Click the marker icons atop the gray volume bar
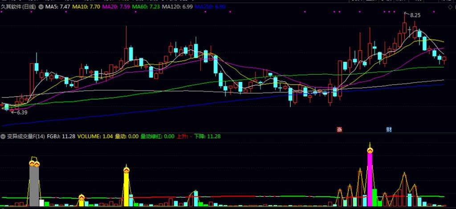The width and height of the screenshot is (456, 209). tap(34, 164)
